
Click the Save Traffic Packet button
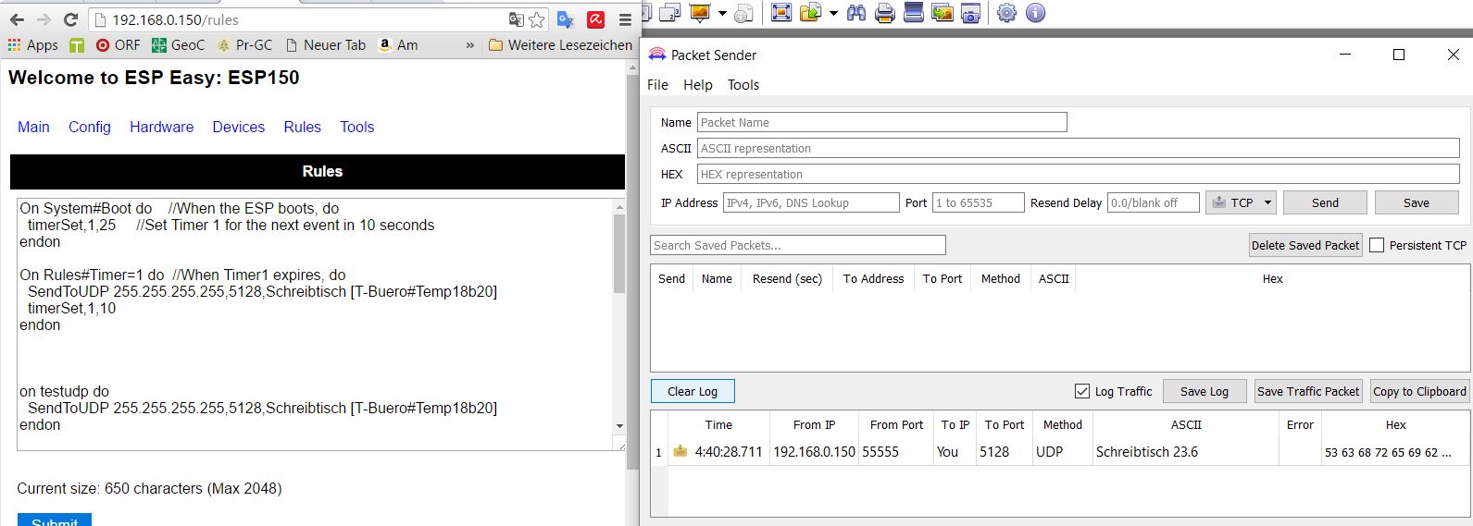click(1308, 391)
